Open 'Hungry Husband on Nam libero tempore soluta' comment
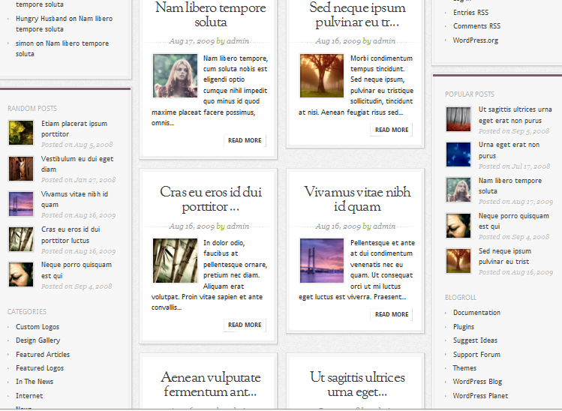This screenshot has width=562, height=411. tap(65, 24)
